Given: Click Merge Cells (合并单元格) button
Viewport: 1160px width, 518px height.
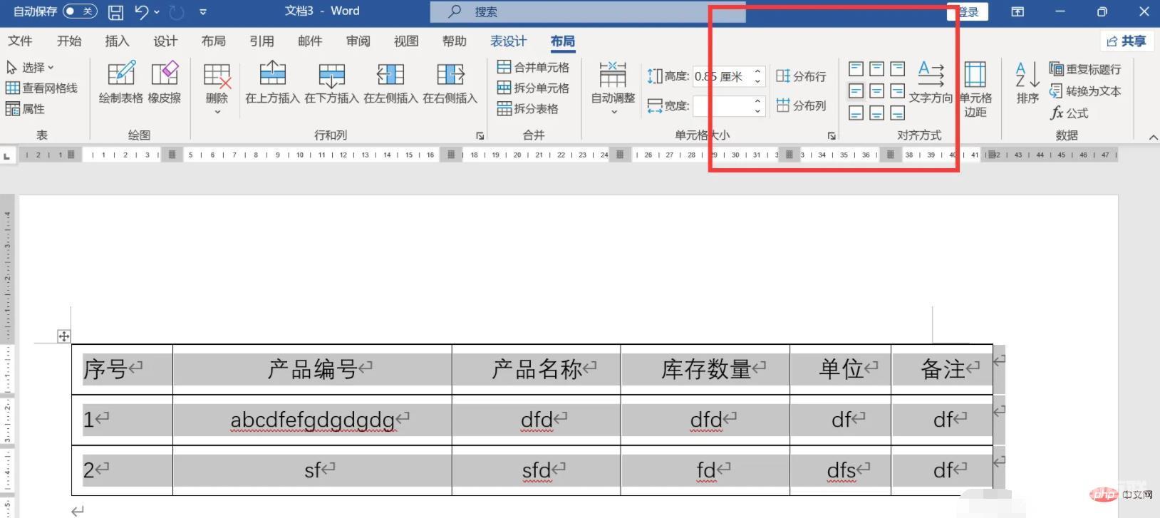Looking at the screenshot, I should click(x=534, y=68).
